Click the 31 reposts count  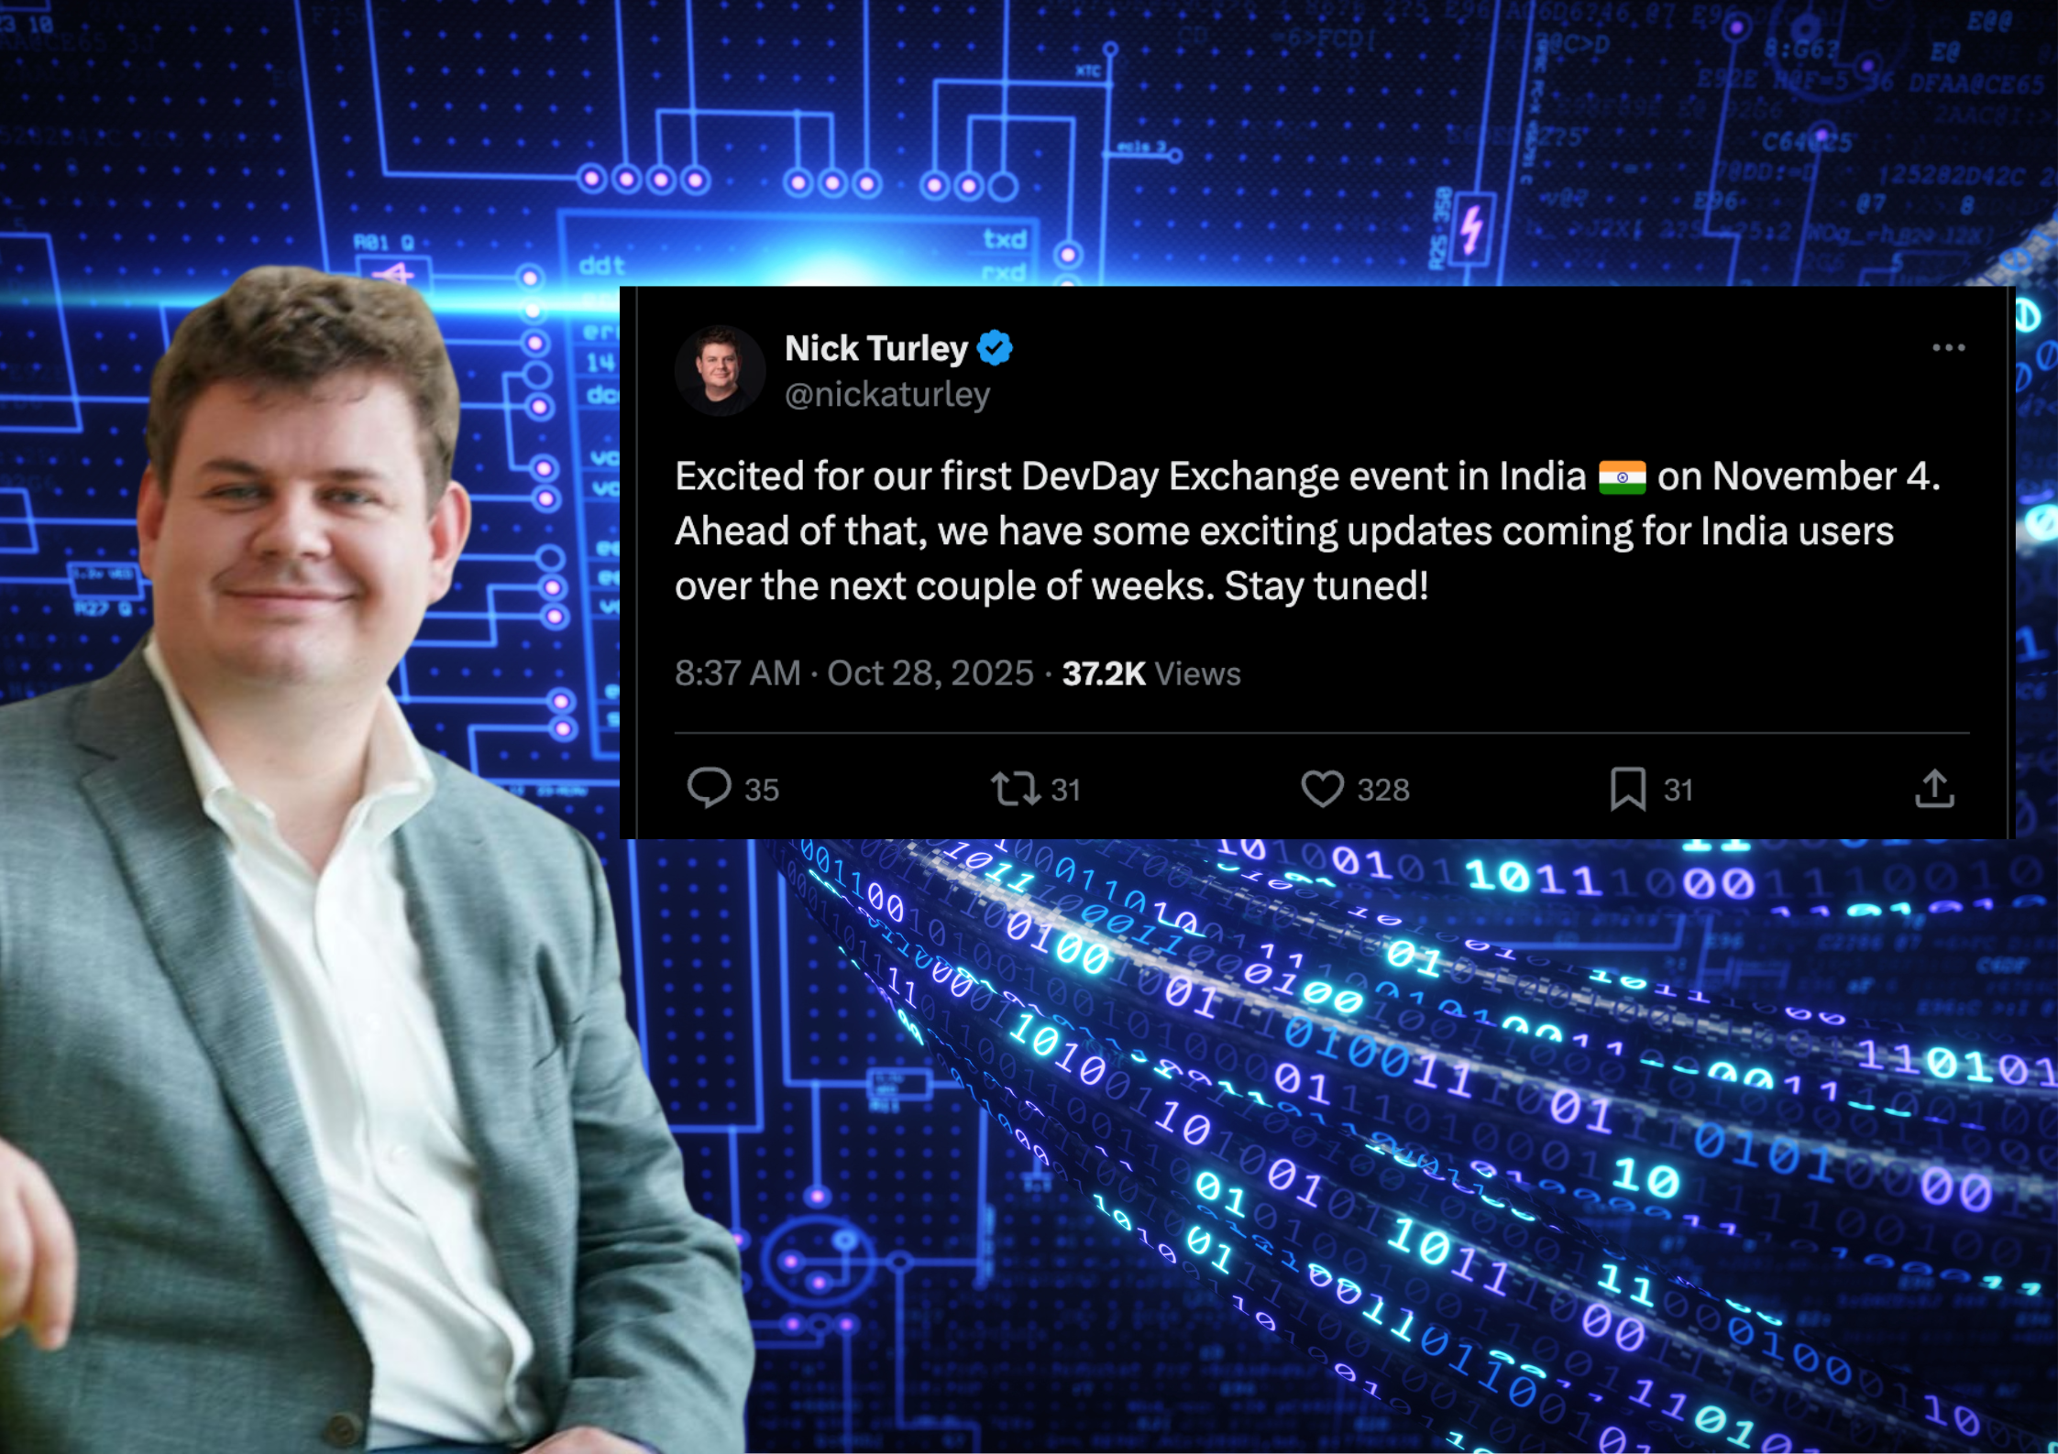(1065, 790)
